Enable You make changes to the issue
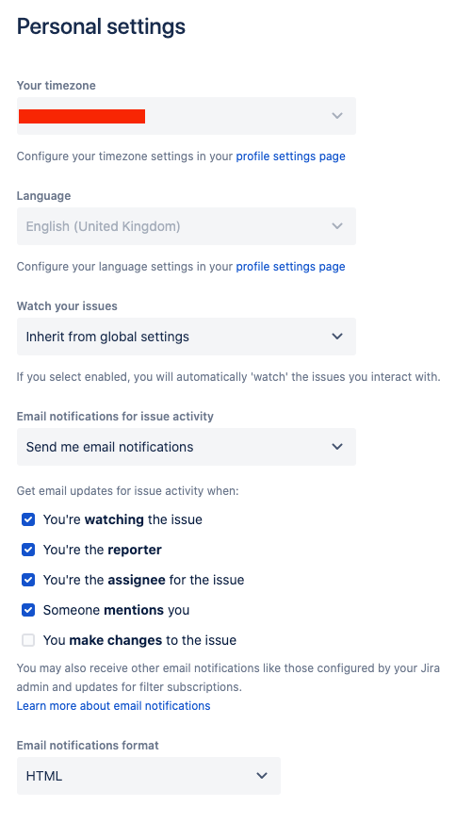The width and height of the screenshot is (456, 823). click(x=28, y=640)
